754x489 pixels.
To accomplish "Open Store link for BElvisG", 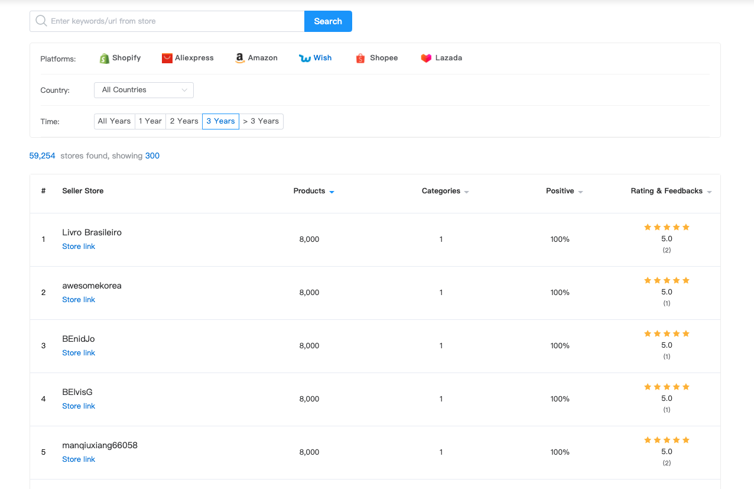I will [79, 406].
